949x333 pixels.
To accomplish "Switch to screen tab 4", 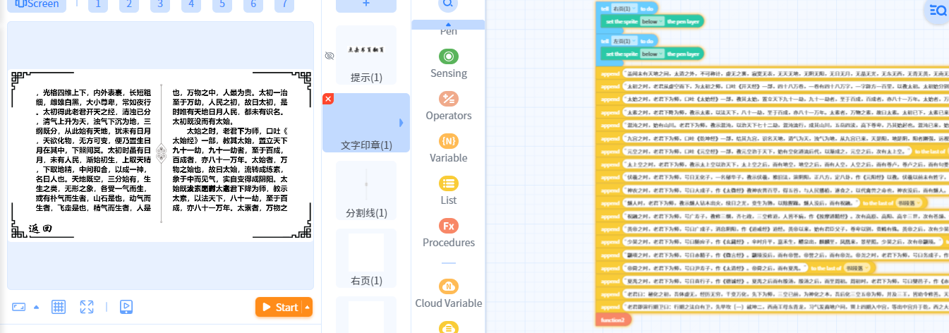I will click(191, 4).
